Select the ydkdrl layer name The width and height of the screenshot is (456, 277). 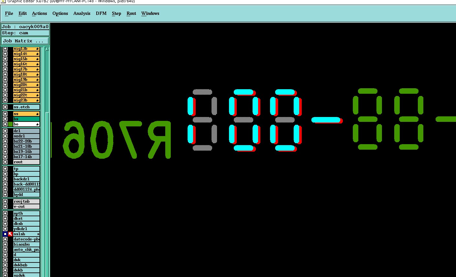[x=27, y=229]
